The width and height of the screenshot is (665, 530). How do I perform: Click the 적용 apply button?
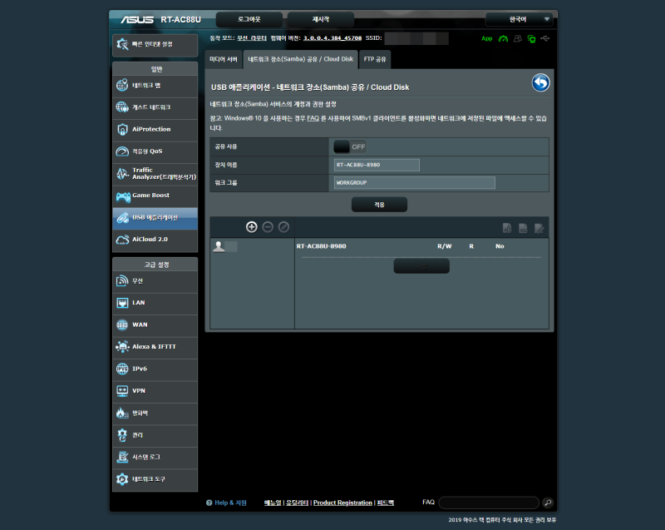click(379, 205)
